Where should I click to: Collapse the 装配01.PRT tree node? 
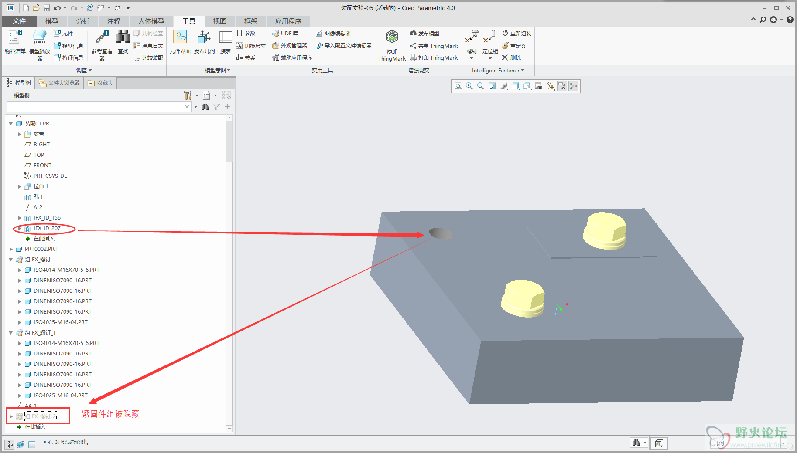[x=11, y=124]
